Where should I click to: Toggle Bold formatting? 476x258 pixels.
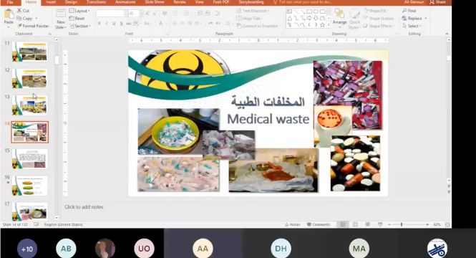99,24
